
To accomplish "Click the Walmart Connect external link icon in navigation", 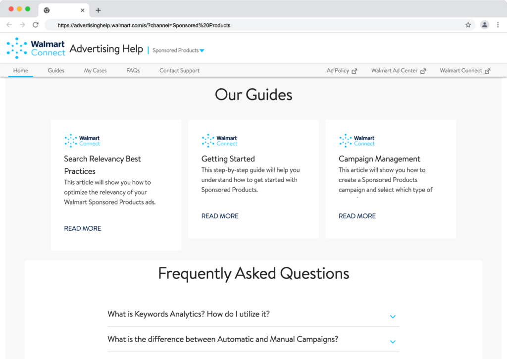I will click(488, 71).
